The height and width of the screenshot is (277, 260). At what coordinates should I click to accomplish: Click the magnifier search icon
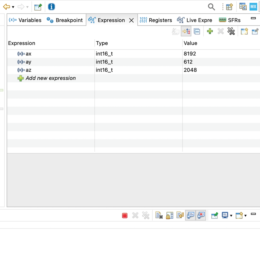[x=211, y=7]
